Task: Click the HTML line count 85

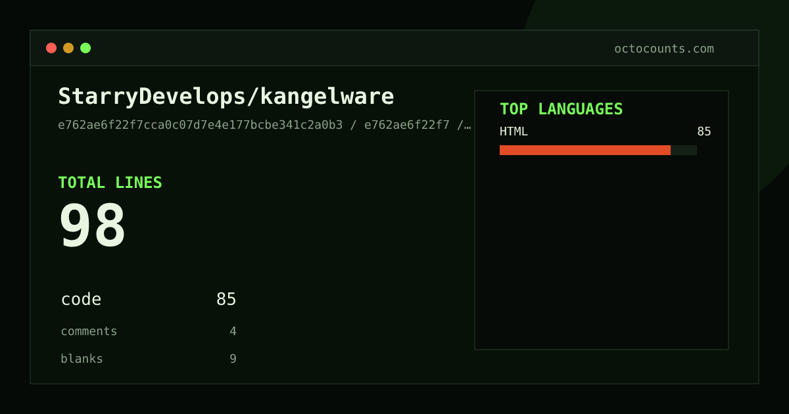Action: pyautogui.click(x=704, y=131)
